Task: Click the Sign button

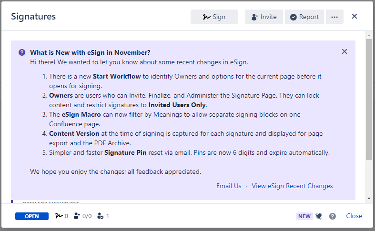Action: coord(214,17)
